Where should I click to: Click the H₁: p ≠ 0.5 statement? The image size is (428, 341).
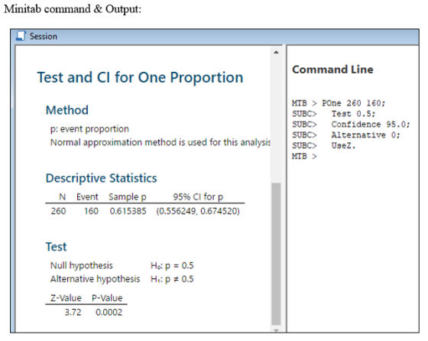pos(172,279)
